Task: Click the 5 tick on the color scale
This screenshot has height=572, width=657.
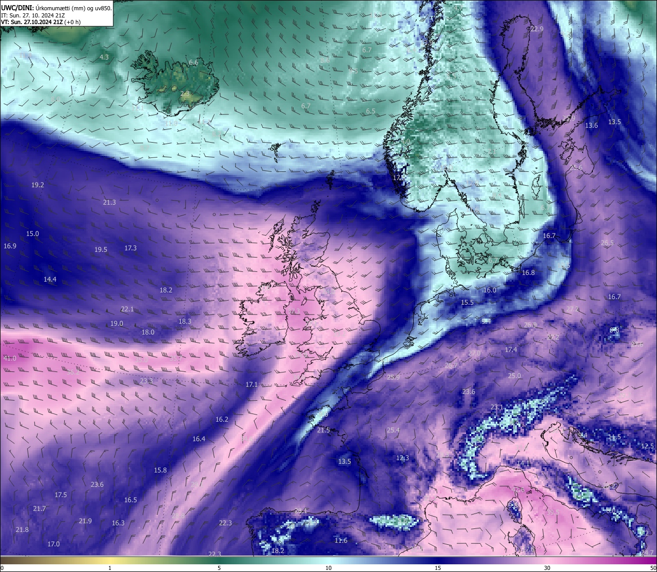Action: coord(219,568)
